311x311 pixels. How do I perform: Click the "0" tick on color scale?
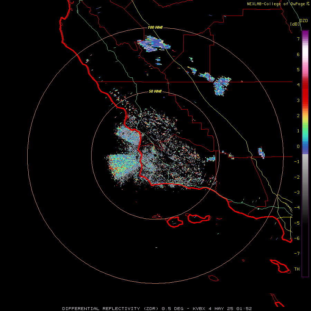point(298,147)
